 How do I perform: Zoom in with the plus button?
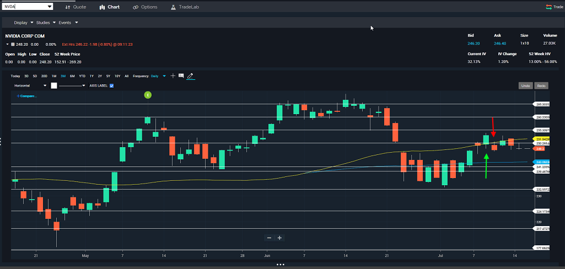(279, 238)
